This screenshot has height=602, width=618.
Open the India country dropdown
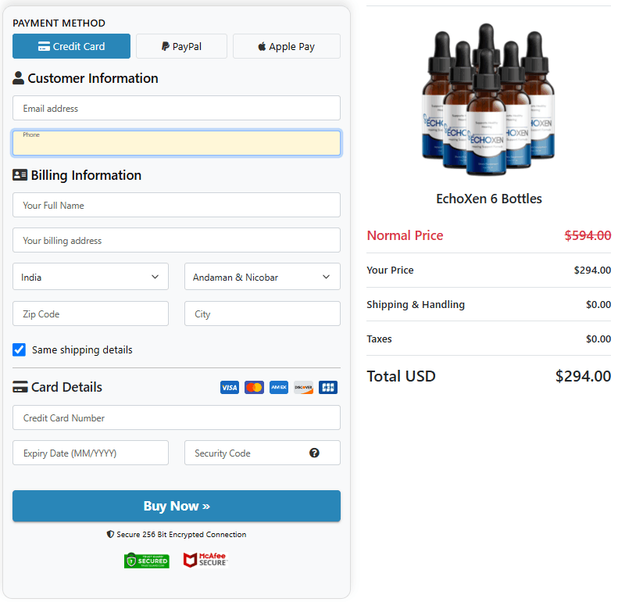[91, 277]
